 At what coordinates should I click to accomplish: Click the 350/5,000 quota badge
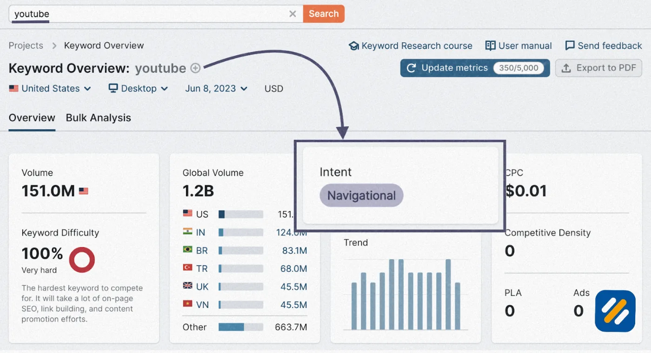pos(518,68)
